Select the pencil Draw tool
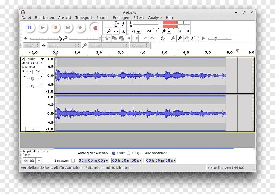The height and width of the screenshot is (194, 275). [123, 24]
